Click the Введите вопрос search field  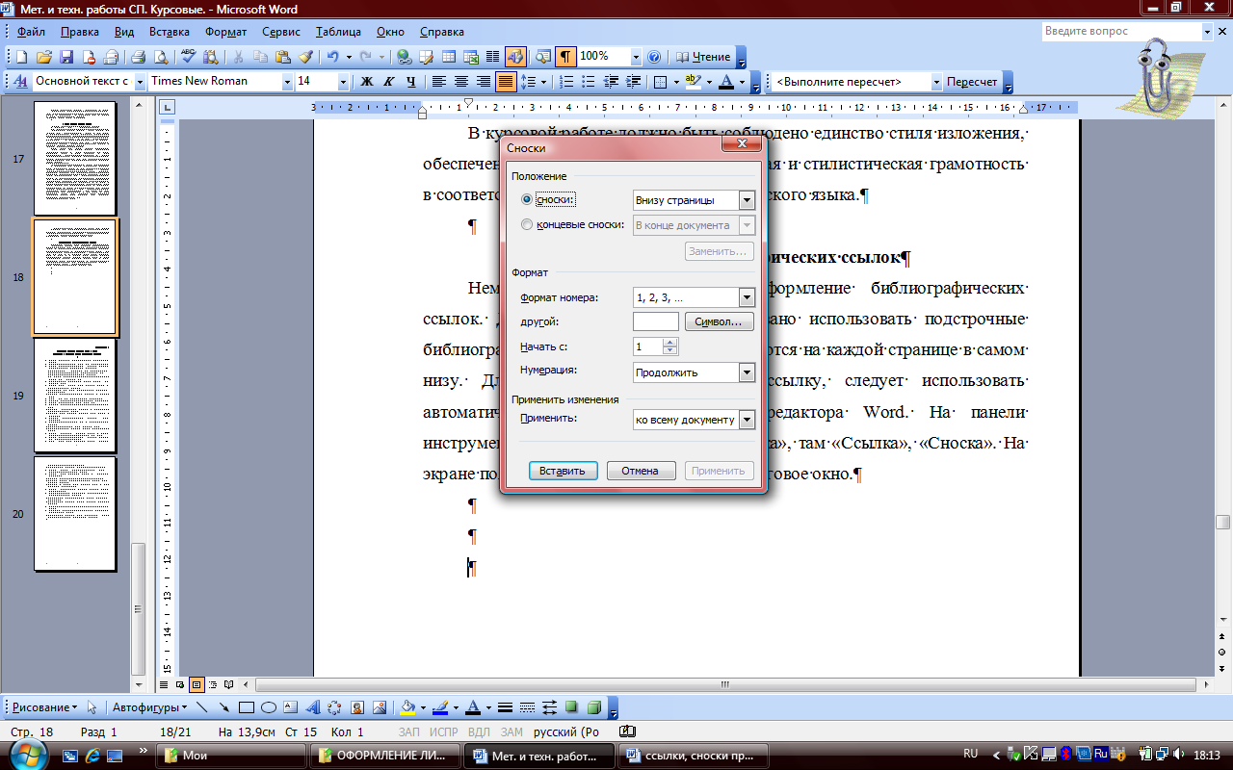pos(1121,32)
